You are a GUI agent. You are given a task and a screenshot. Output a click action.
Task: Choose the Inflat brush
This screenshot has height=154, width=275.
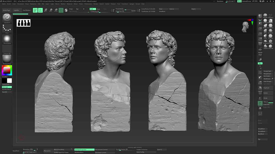265,36
